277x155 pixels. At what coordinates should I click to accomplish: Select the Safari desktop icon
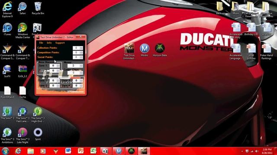(x=23, y=8)
